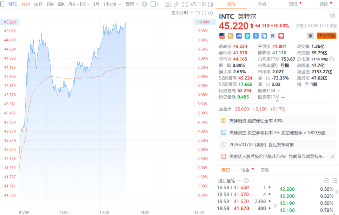Open the 国家队入股 news headline
Viewport: 339px width, 215px height.
pyautogui.click(x=277, y=156)
